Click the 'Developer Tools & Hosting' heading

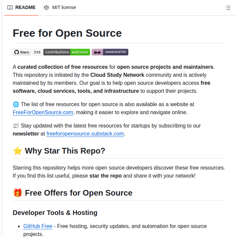[55, 213]
